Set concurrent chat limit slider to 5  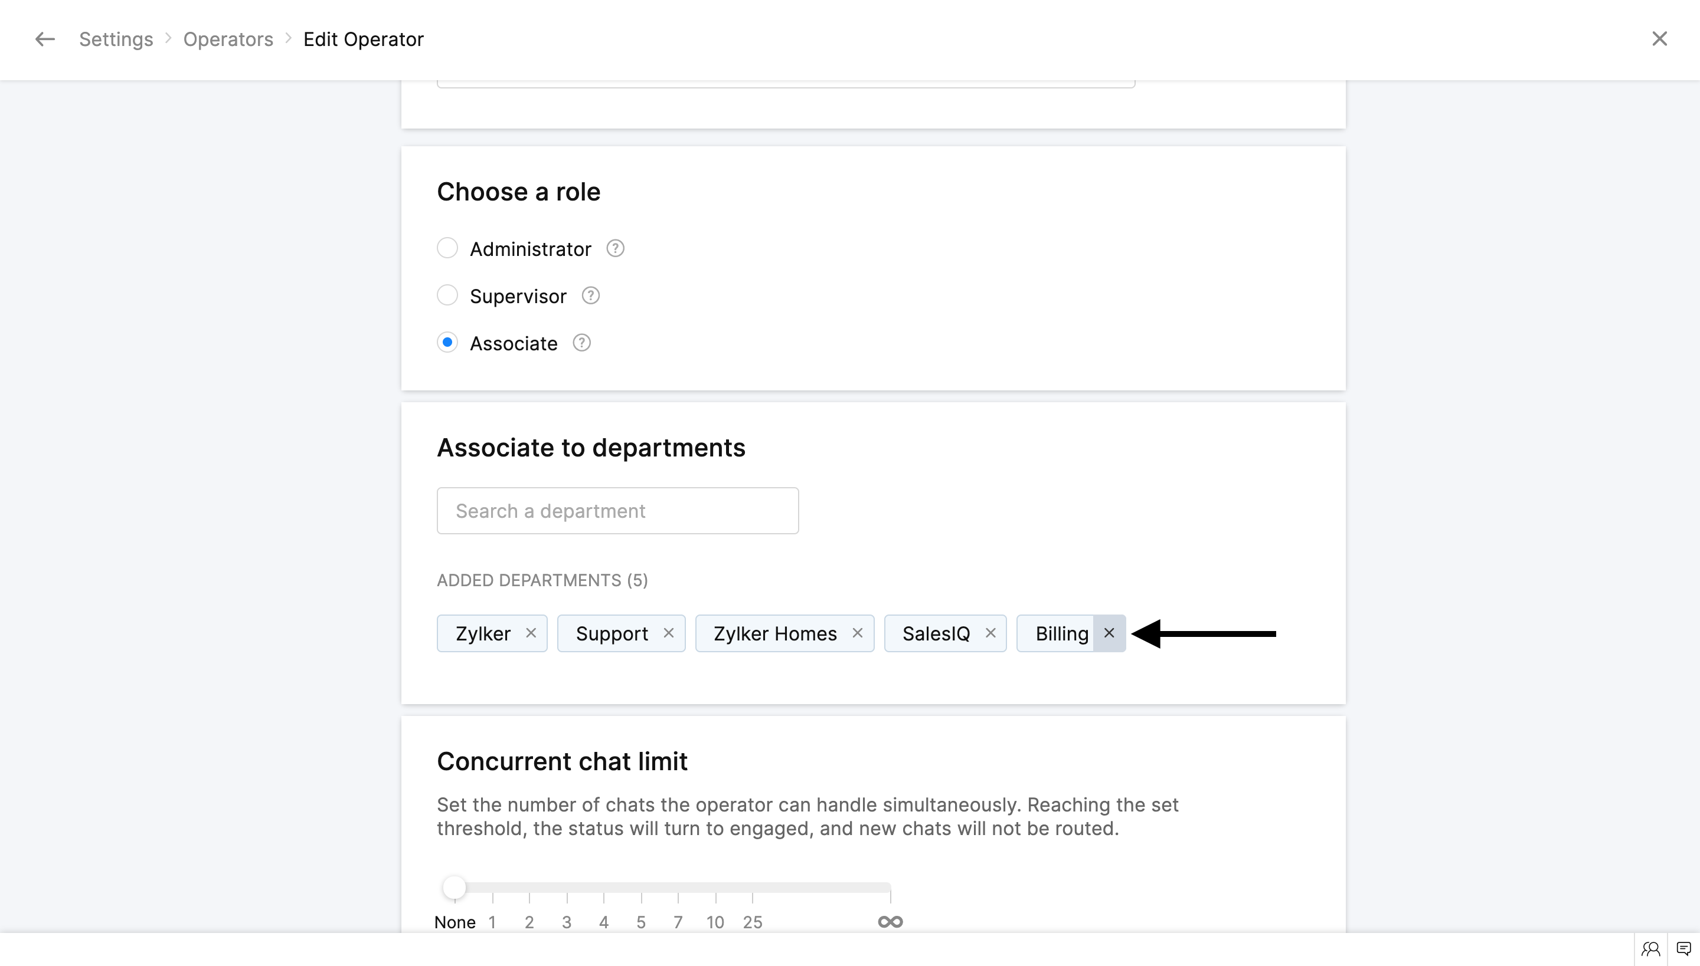641,888
